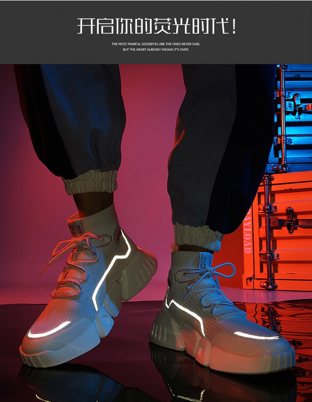Click the left sneaker's reflective toe strip
This screenshot has height=402, width=312.
[x=50, y=331]
